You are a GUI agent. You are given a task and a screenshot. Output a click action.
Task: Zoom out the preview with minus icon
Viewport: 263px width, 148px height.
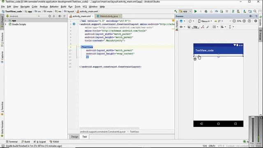tap(234, 21)
